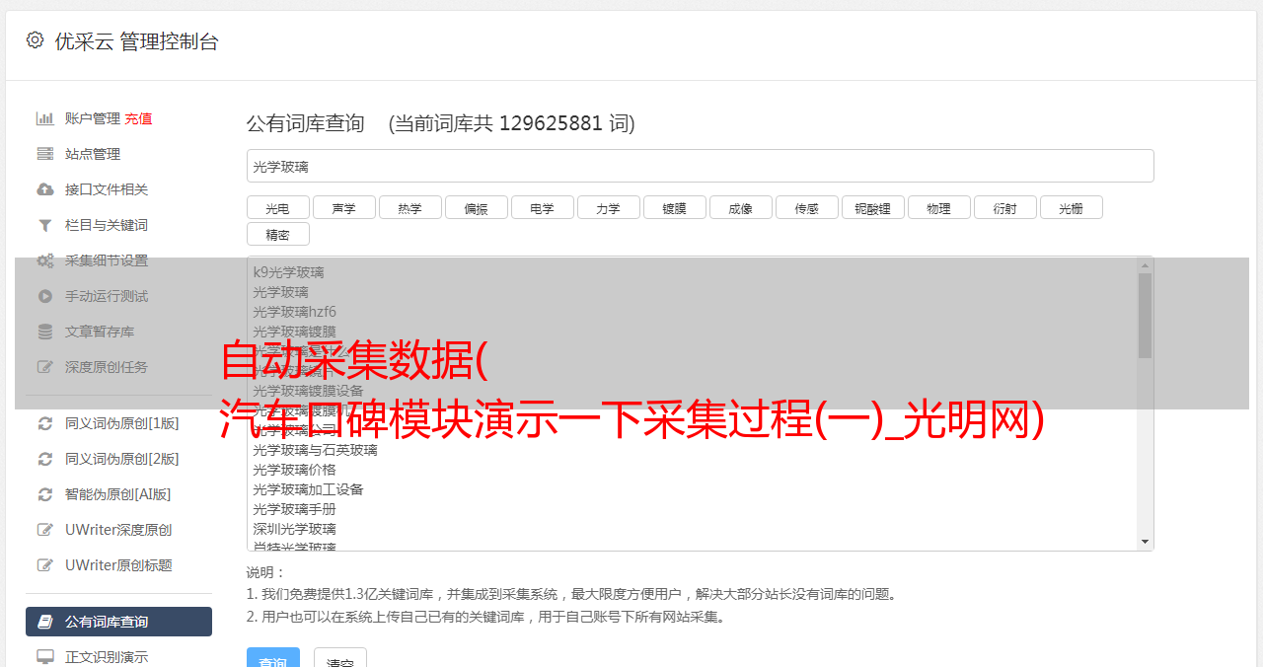Click the results list scrollbar down arrow

point(1145,542)
